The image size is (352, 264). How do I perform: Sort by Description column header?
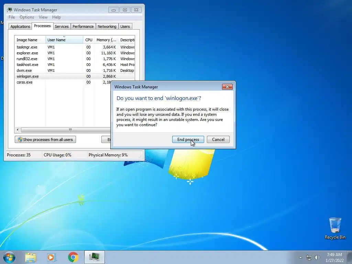tap(127, 40)
